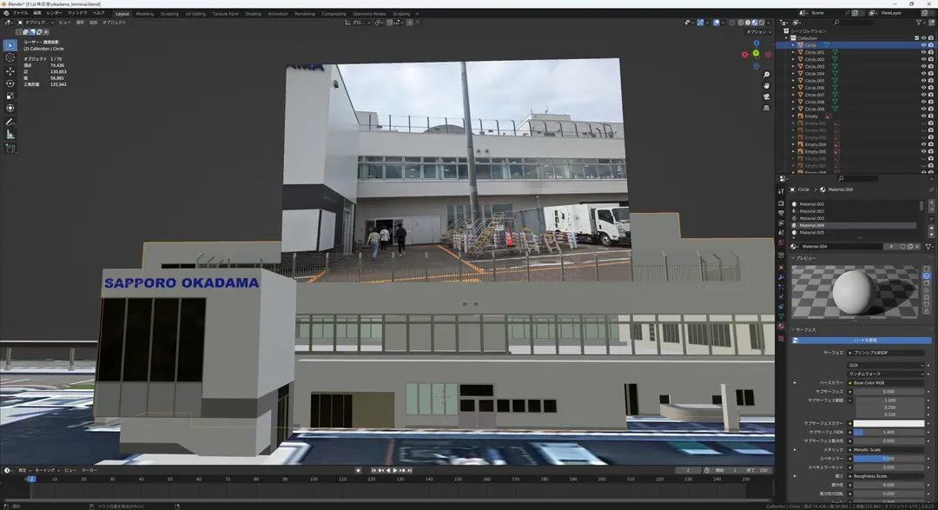This screenshot has height=510, width=938.
Task: Open the transform orientation グロー dropdown
Action: pos(358,22)
